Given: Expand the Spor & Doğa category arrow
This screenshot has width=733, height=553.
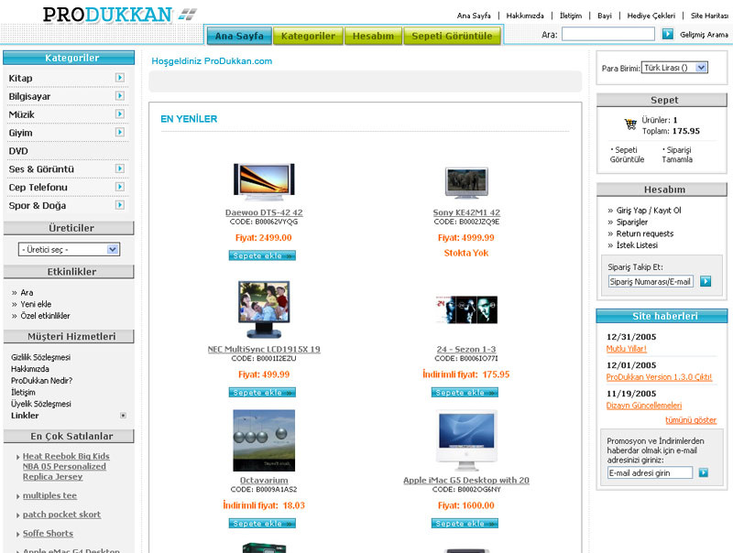Looking at the screenshot, I should tap(120, 205).
